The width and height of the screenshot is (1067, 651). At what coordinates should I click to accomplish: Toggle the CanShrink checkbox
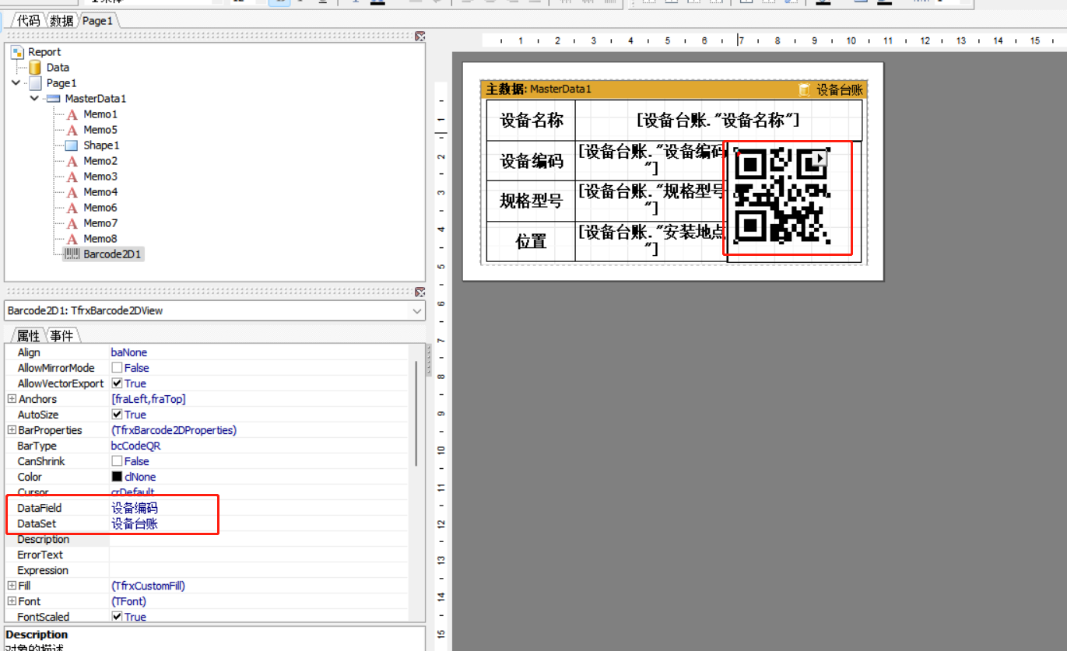(x=117, y=461)
